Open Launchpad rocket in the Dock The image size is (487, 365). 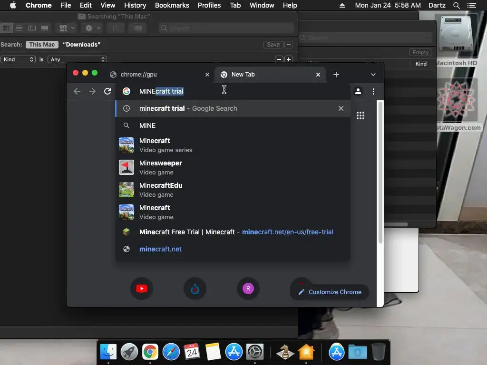(x=129, y=352)
